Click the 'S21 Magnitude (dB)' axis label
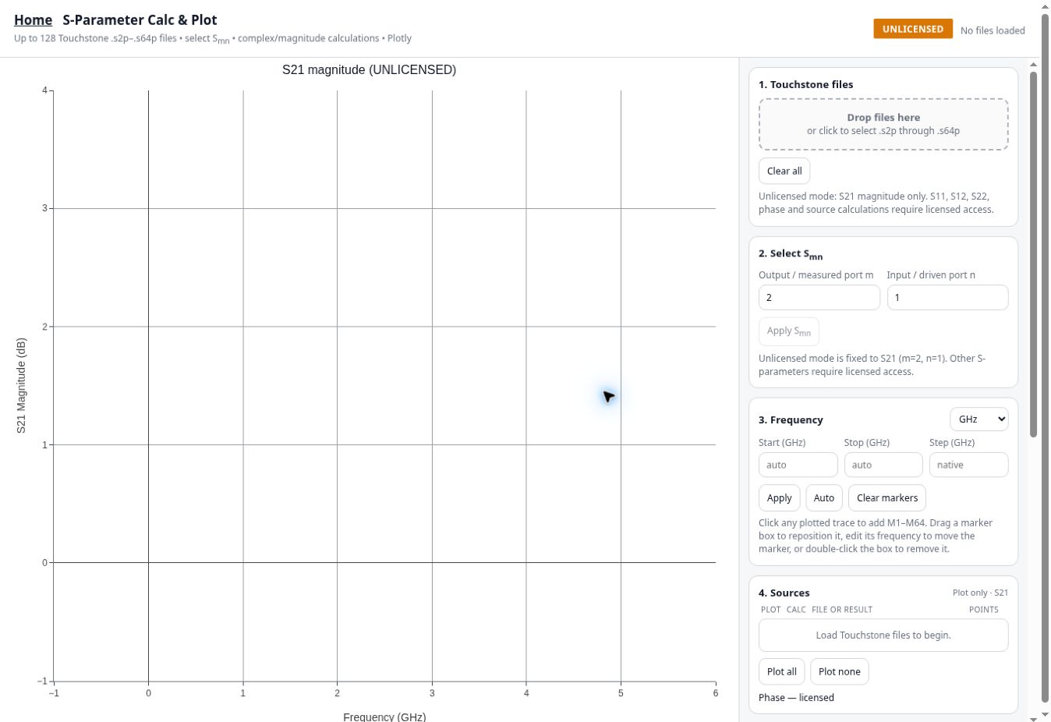Image resolution: width=1051 pixels, height=722 pixels. [x=21, y=385]
